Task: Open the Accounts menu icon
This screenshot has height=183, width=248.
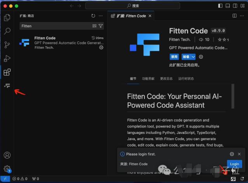Action: coord(7,155)
